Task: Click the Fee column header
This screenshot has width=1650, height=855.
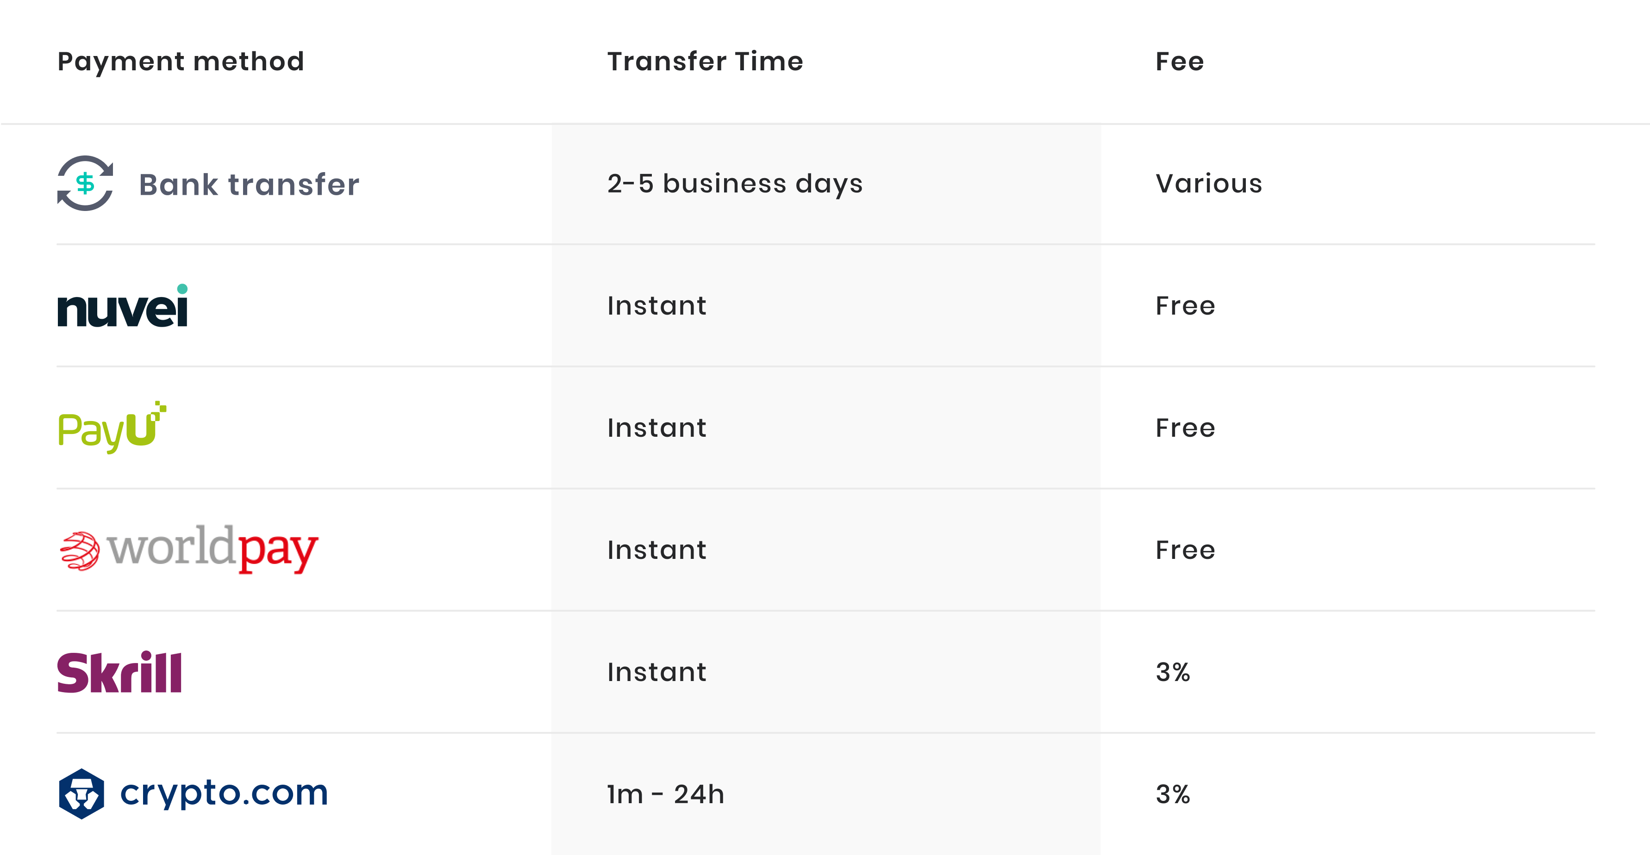Action: [1180, 62]
